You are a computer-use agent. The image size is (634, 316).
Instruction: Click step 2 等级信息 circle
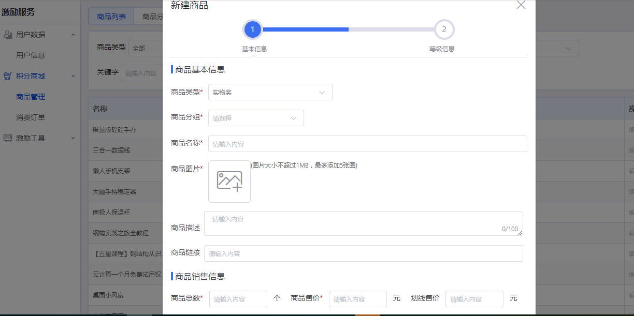[x=444, y=29]
